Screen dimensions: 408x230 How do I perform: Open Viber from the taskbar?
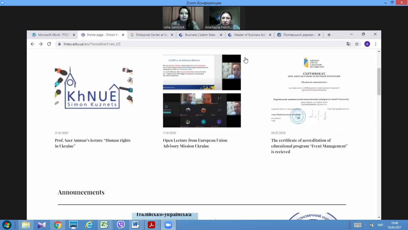121,225
